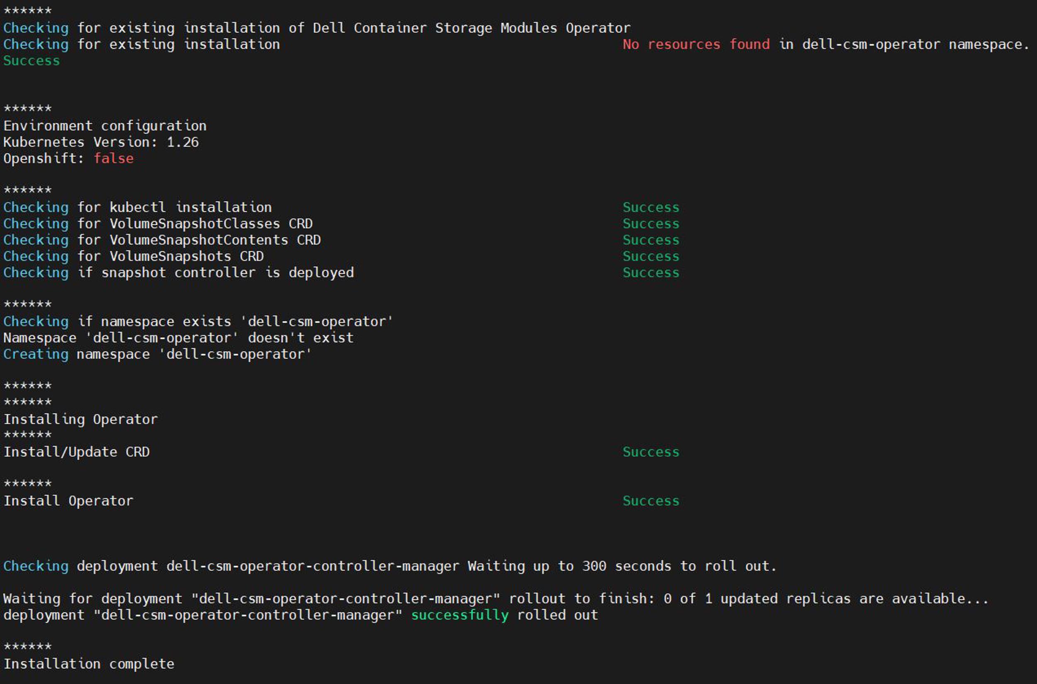The image size is (1037, 684).
Task: Click Success beside VolumeSnapshotClasses CRD check
Action: click(x=650, y=224)
